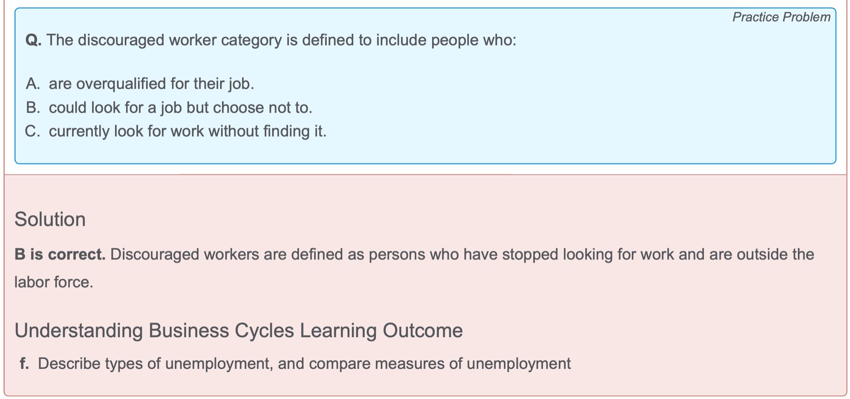Click the question text about discouraged worker category
Screen dimensions: 850x399
(x=281, y=40)
